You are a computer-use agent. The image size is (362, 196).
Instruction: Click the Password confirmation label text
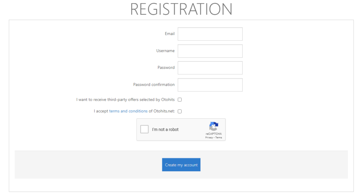coord(154,85)
